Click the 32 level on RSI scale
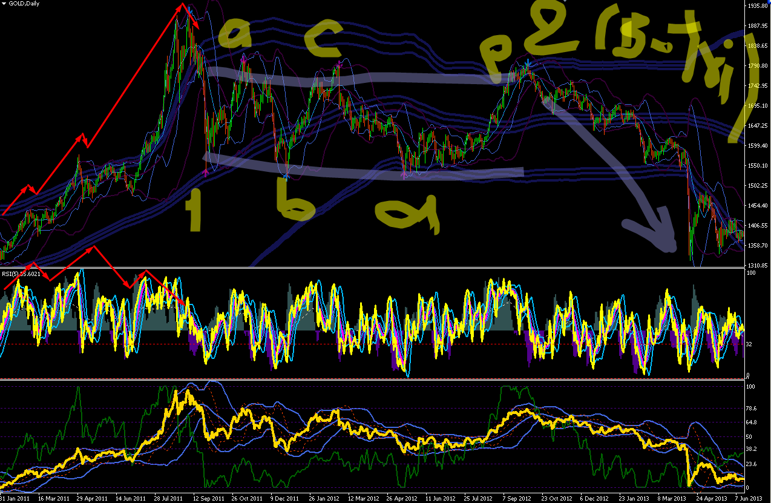771x503 pixels. coord(750,344)
